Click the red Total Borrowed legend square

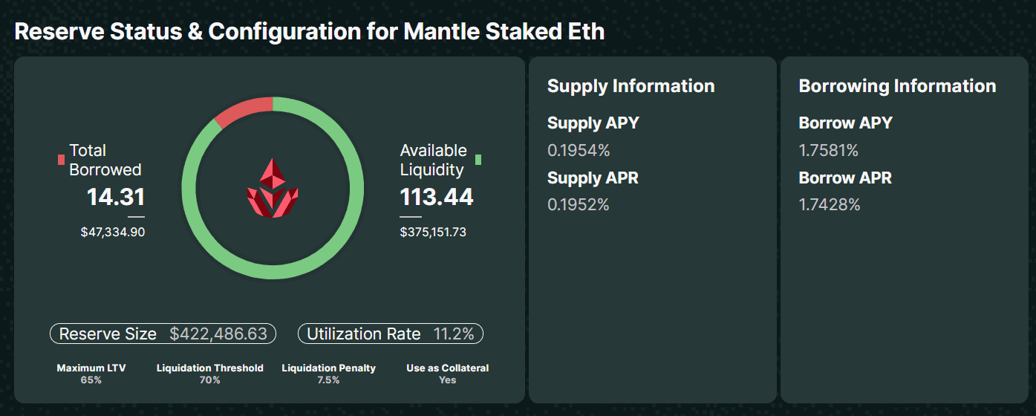pyautogui.click(x=61, y=160)
